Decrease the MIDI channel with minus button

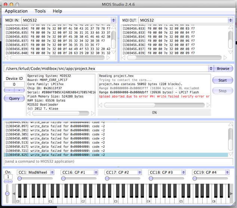click(6, 181)
